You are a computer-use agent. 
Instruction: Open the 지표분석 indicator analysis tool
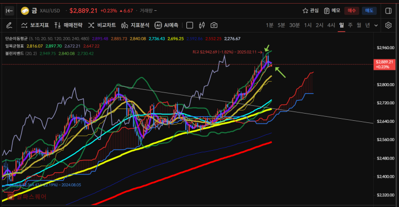click(x=135, y=25)
